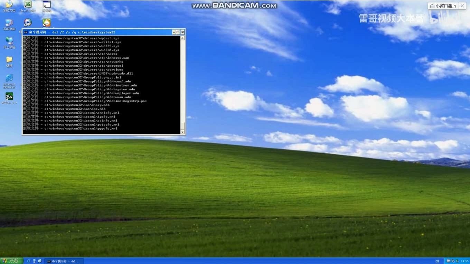Click the VMware tools tray icon
The image size is (470, 264).
[449, 261]
